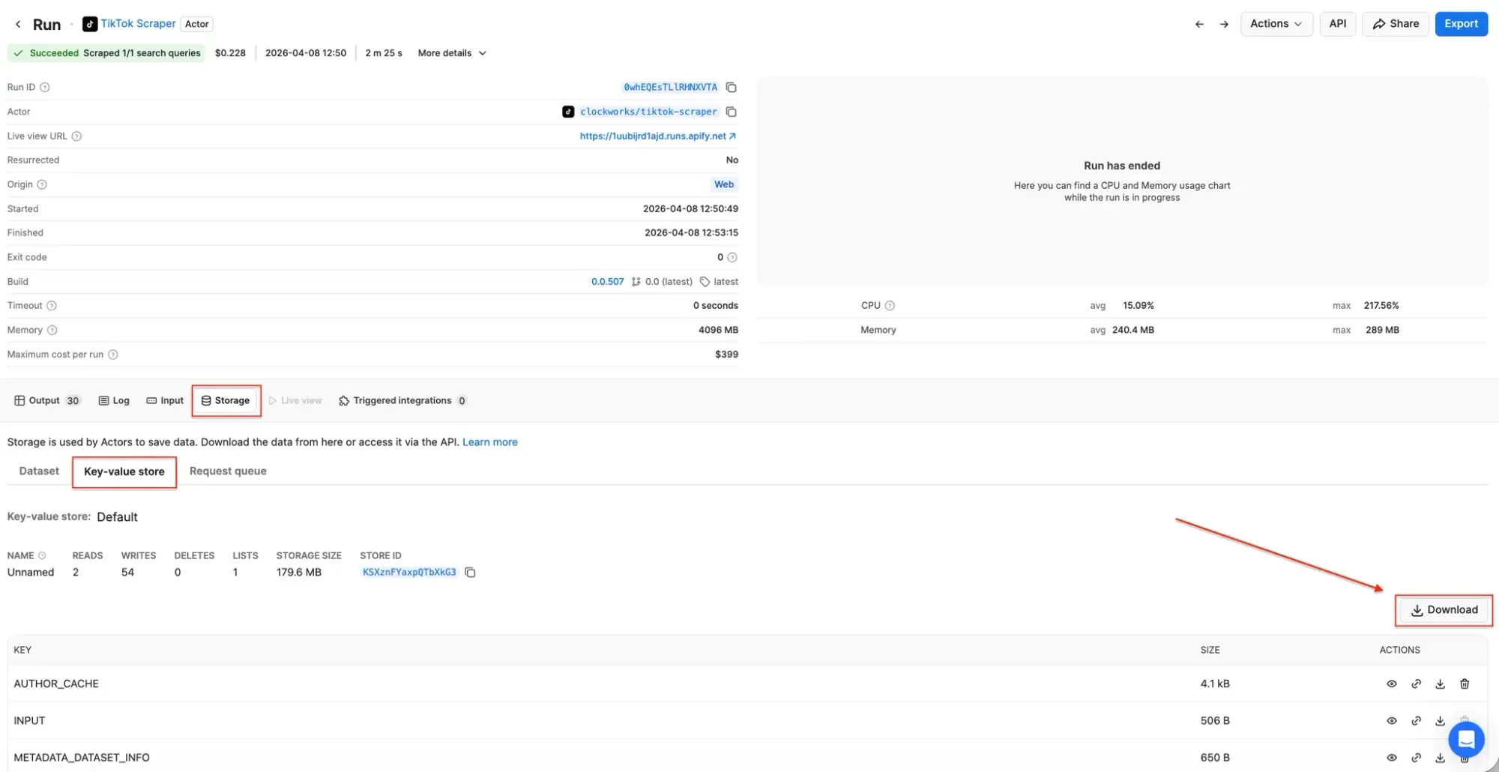The height and width of the screenshot is (772, 1499).
Task: Navigate to the next run
Action: point(1225,23)
